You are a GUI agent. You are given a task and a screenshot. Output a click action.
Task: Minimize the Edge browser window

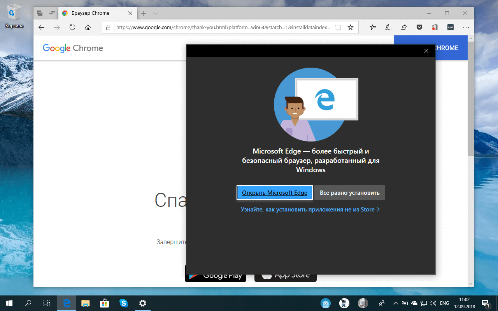tap(429, 13)
